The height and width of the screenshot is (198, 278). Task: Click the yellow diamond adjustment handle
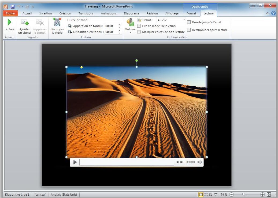81,67
